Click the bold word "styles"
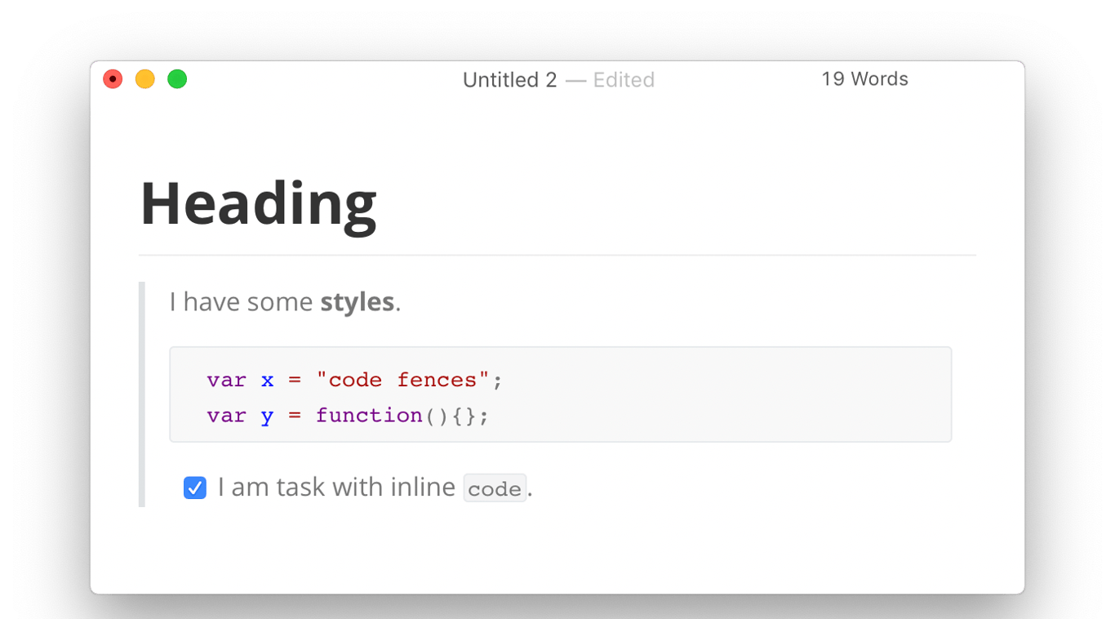1115x619 pixels. pyautogui.click(x=357, y=302)
